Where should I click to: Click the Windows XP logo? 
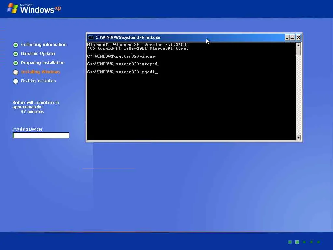34,8
